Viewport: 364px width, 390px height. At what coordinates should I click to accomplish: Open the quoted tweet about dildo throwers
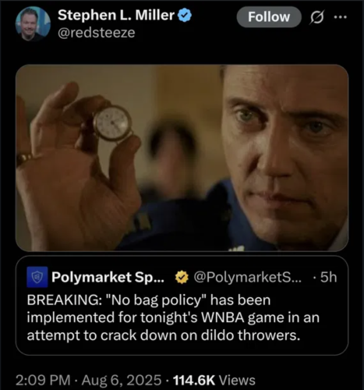(182, 306)
